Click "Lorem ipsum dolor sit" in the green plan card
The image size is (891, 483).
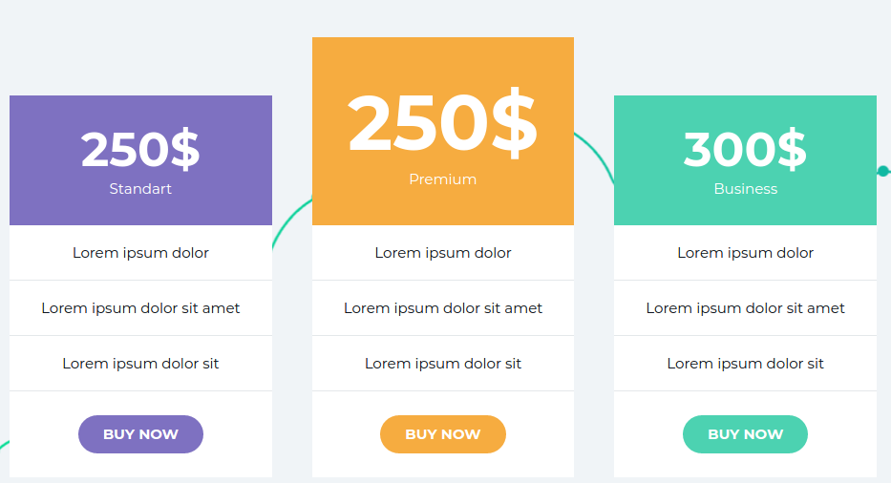tap(745, 364)
